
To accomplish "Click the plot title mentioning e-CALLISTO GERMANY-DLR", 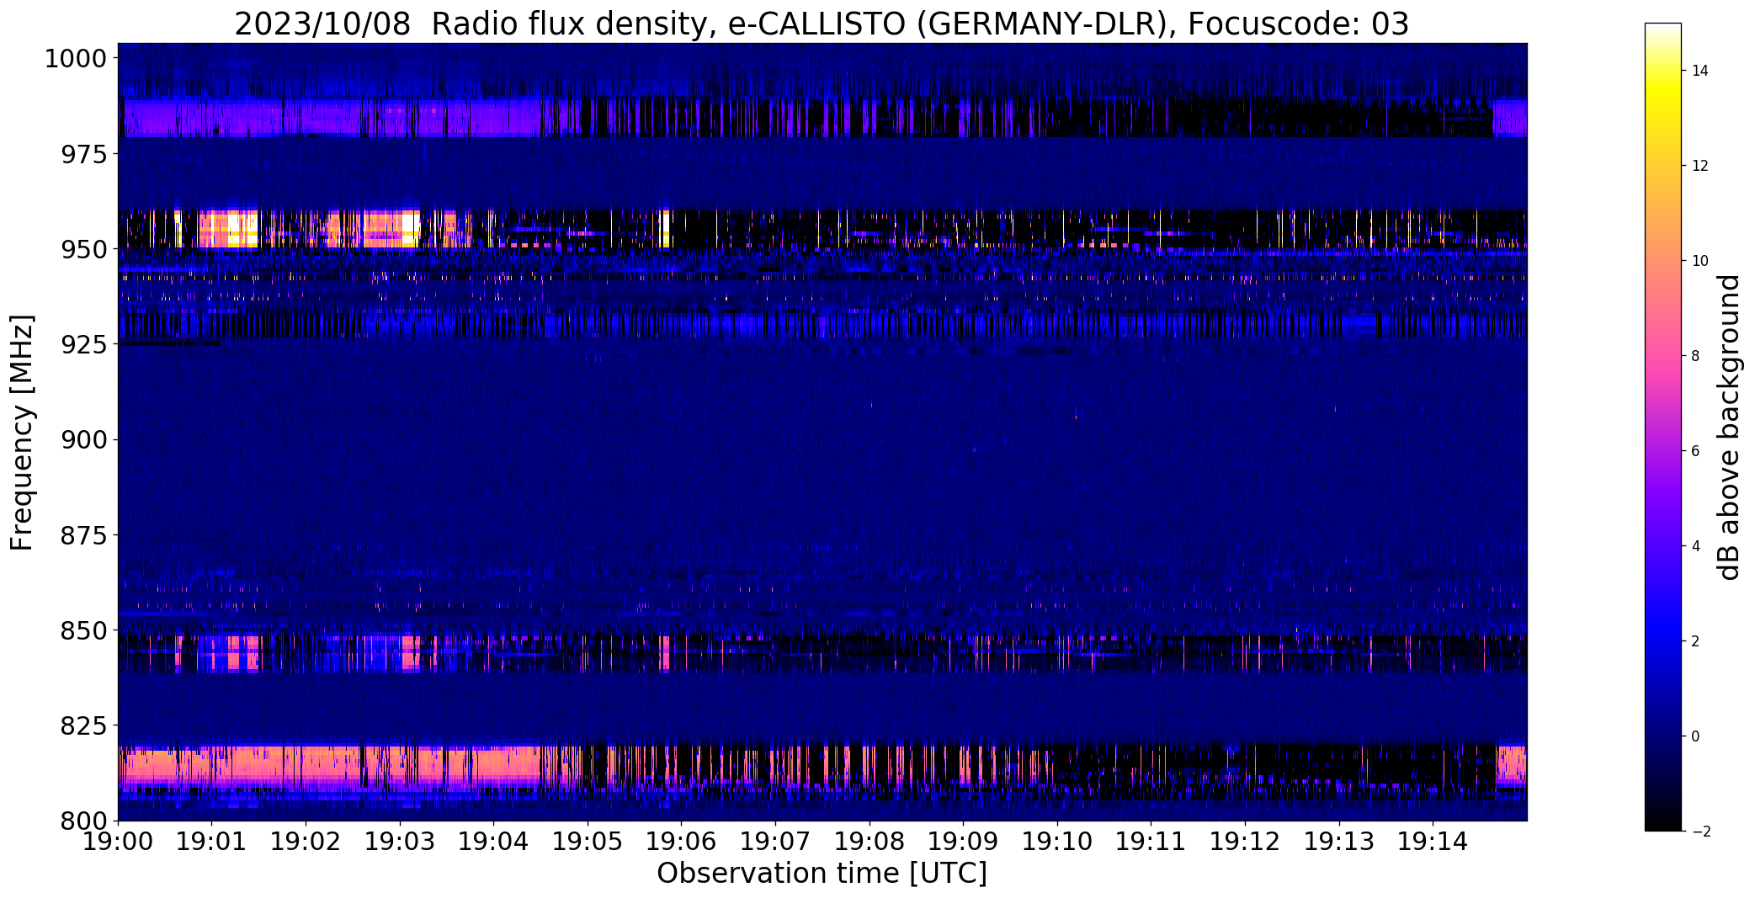I will (x=822, y=24).
